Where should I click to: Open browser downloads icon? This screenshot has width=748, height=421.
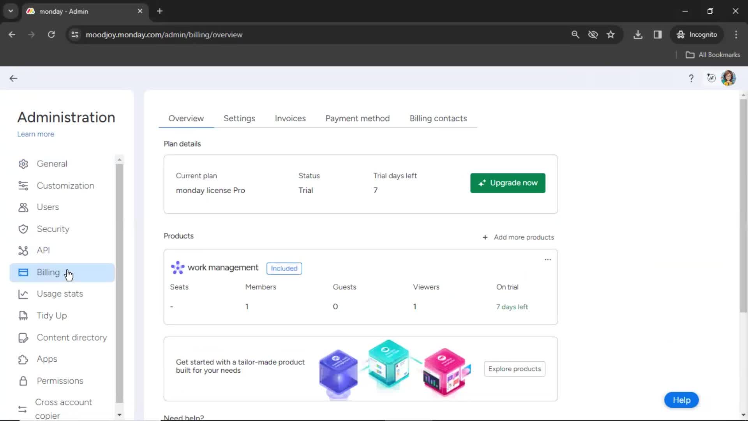pos(638,35)
